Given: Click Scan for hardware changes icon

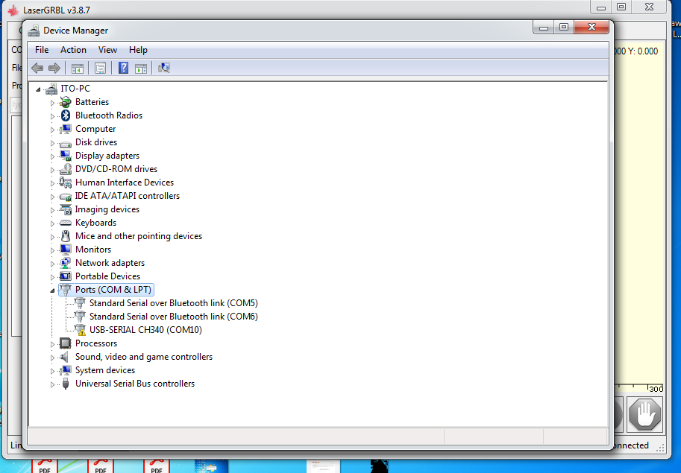Looking at the screenshot, I should point(164,68).
